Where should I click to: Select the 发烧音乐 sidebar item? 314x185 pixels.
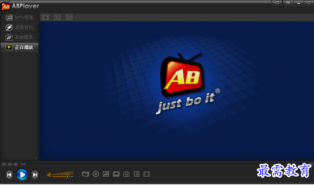coord(19,28)
